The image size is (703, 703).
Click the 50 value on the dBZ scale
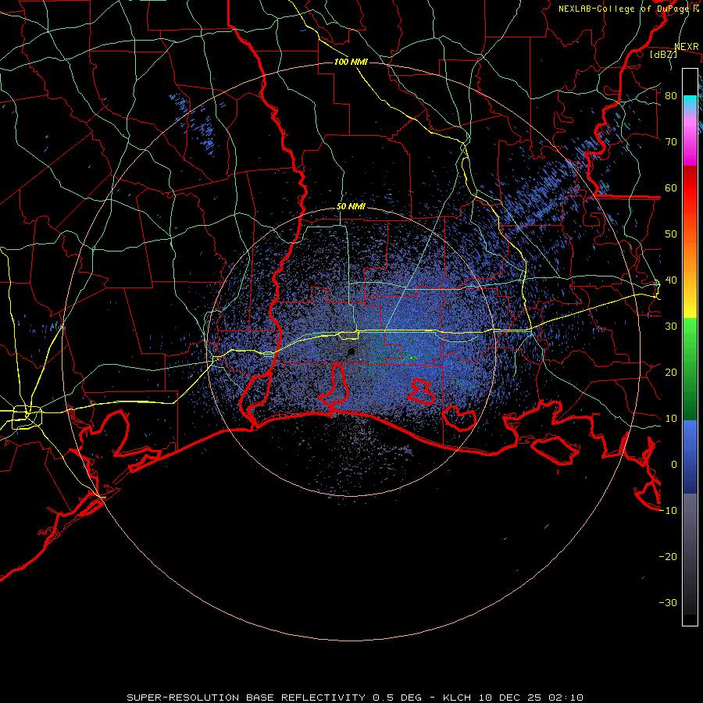pyautogui.click(x=671, y=234)
